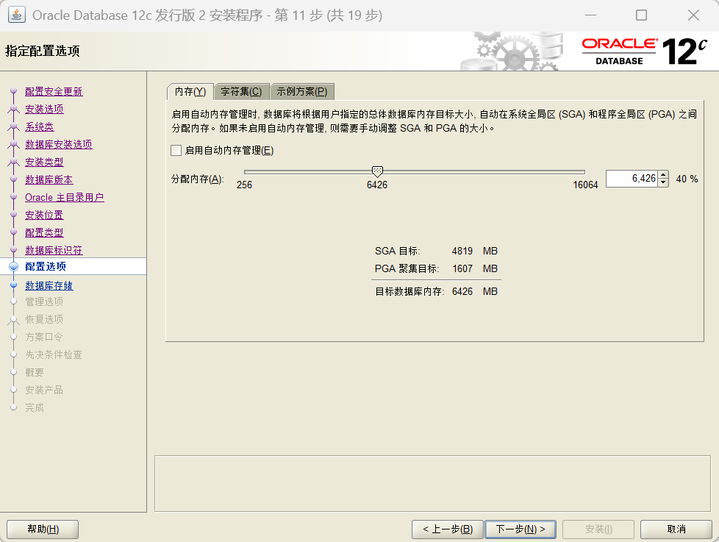Go to 安装类型 step
719x542 pixels.
(44, 162)
